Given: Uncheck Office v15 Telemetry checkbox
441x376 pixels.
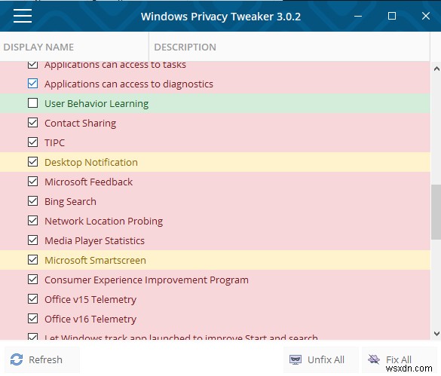Looking at the screenshot, I should pos(32,299).
